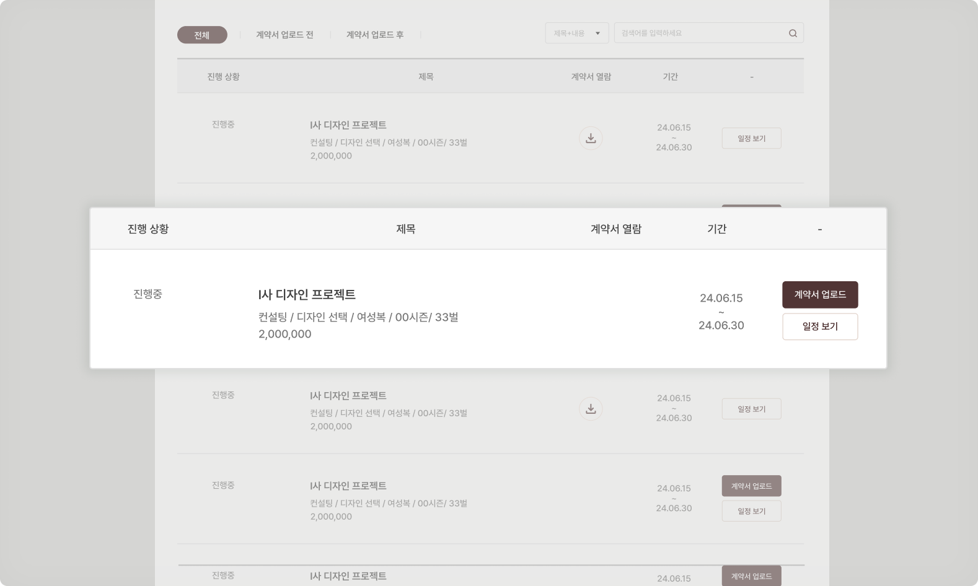Select the 전체 tab
The width and height of the screenshot is (978, 586).
click(x=202, y=35)
